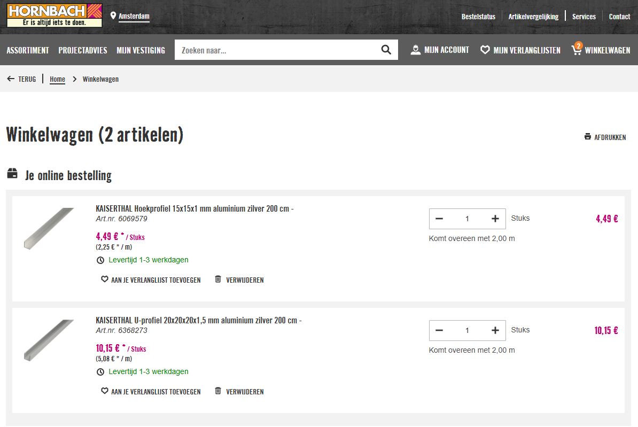Click the Afdrukken print icon
Viewport: 638px width, 427px height.
point(588,137)
